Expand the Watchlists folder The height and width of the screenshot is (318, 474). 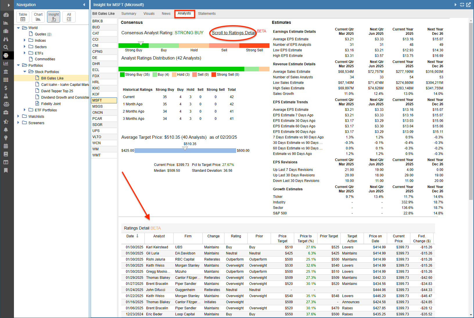point(18,116)
